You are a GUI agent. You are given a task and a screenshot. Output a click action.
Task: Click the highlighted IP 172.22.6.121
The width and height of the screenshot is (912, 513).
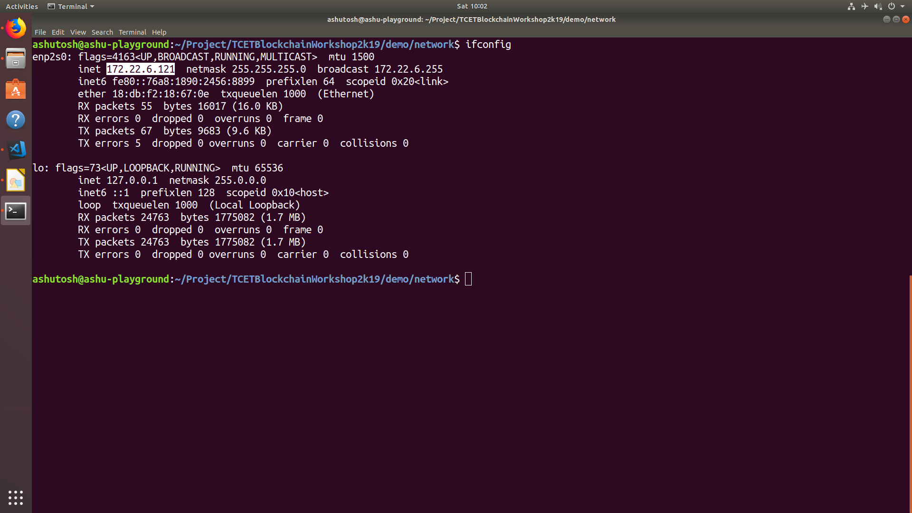pyautogui.click(x=141, y=69)
